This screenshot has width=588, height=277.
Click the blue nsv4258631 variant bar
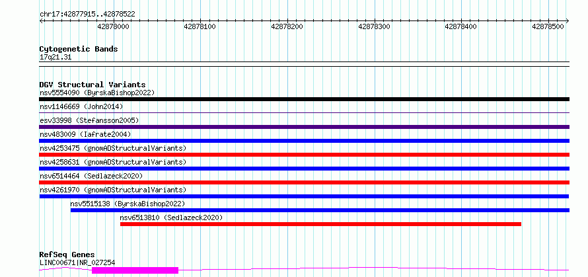point(305,169)
